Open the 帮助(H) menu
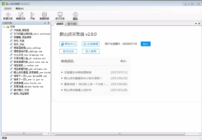The width and height of the screenshot is (202, 140). point(20,9)
